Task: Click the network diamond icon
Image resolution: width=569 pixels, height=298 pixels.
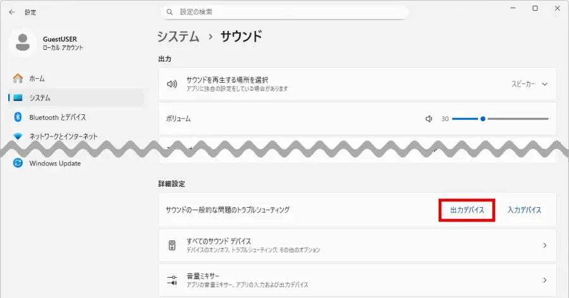Action: point(18,136)
